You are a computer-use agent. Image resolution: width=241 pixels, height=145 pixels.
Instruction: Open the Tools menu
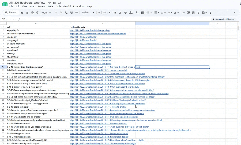[x=58, y=6]
